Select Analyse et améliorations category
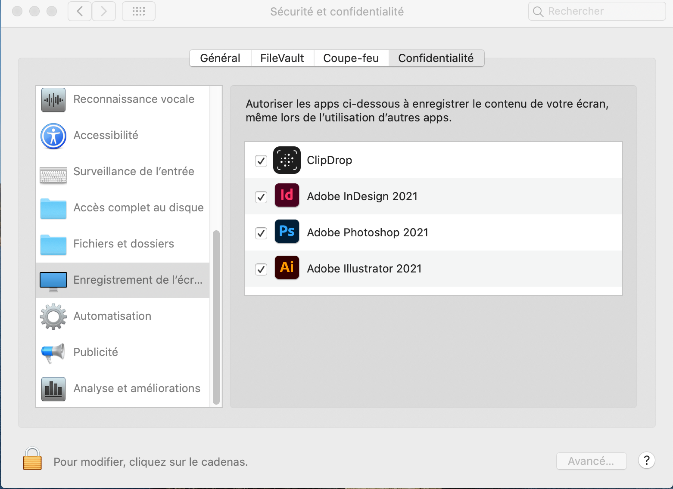Image resolution: width=673 pixels, height=489 pixels. 123,389
